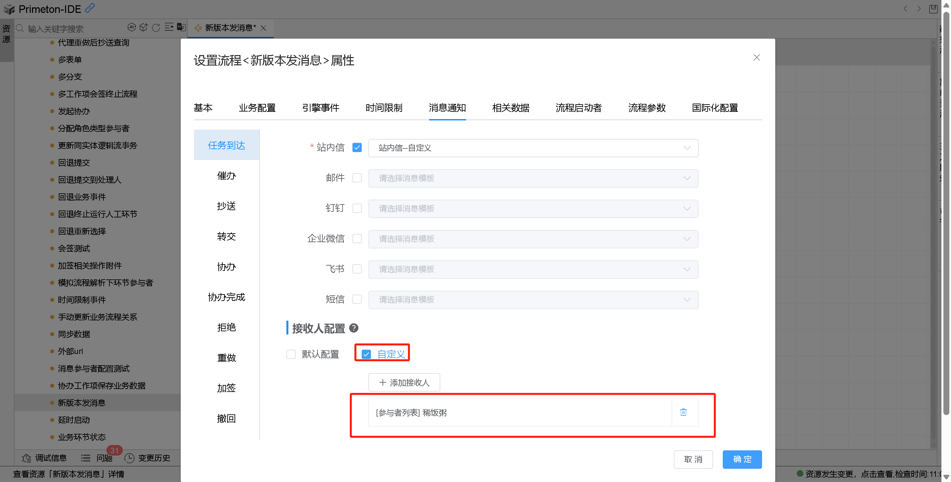Click the refresh icon in resource toolbar
951x482 pixels.
(156, 28)
